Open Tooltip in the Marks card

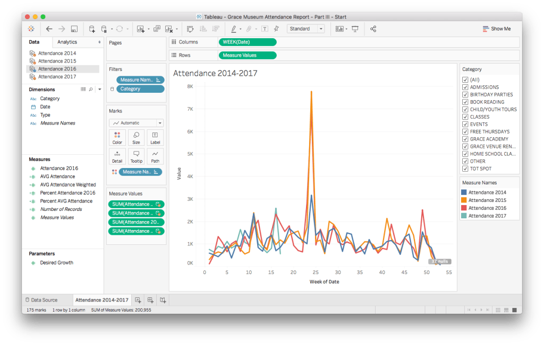click(x=137, y=156)
